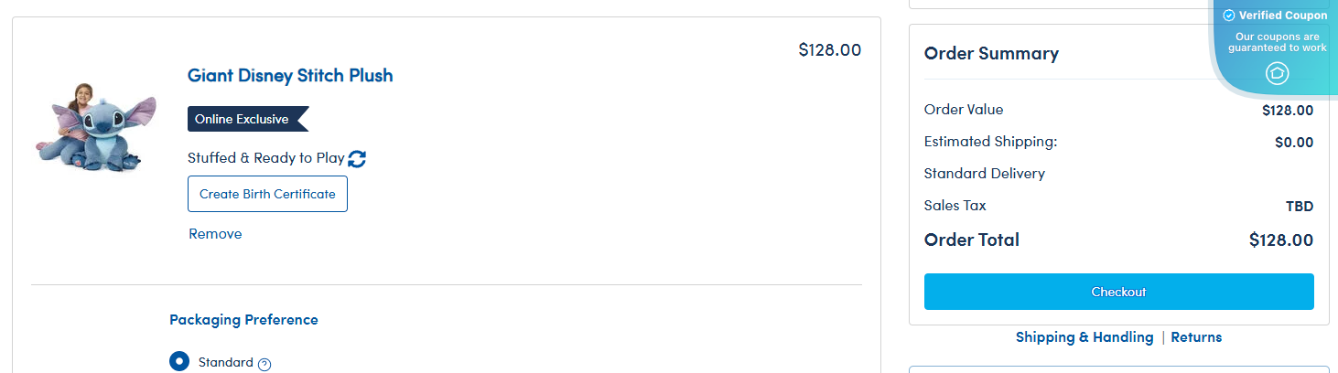The image size is (1338, 373).
Task: Open the Stitch plush product image
Action: tap(91, 125)
